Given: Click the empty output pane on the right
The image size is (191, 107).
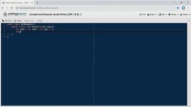Looking at the screenshot, I should 140,64.
